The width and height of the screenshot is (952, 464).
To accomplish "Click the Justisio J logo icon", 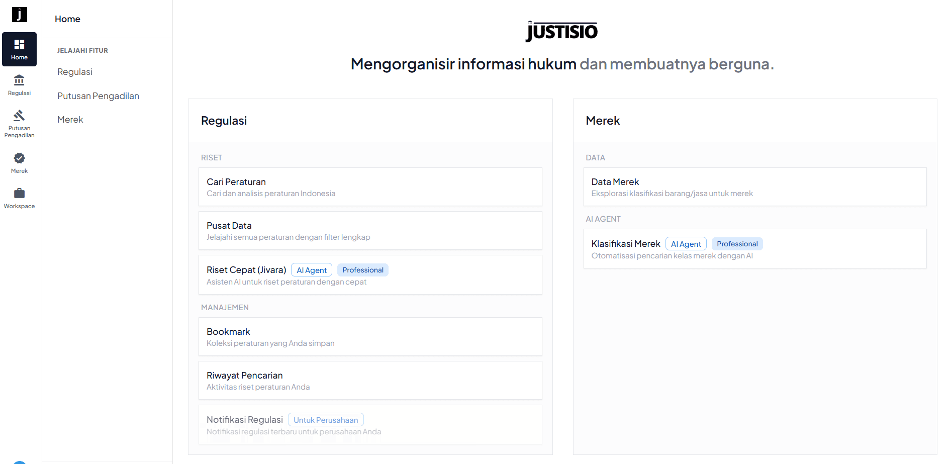I will coord(19,15).
